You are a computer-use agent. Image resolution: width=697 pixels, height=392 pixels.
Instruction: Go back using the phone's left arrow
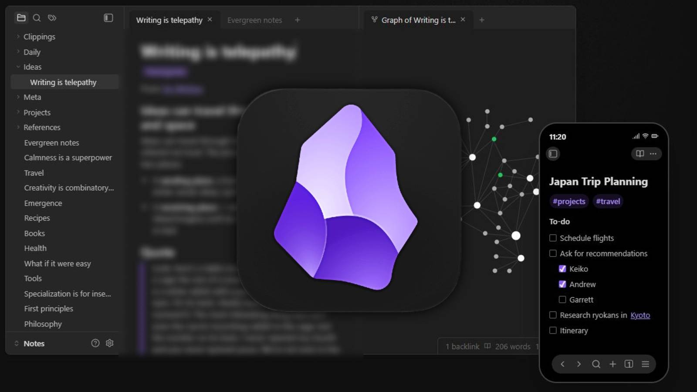pos(562,364)
